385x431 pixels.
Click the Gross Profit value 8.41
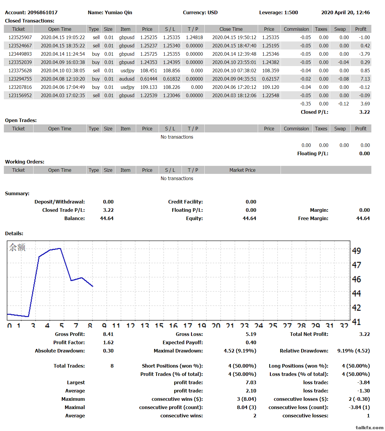108,334
